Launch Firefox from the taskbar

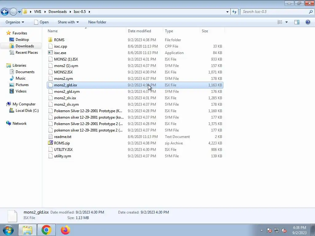click(66, 230)
